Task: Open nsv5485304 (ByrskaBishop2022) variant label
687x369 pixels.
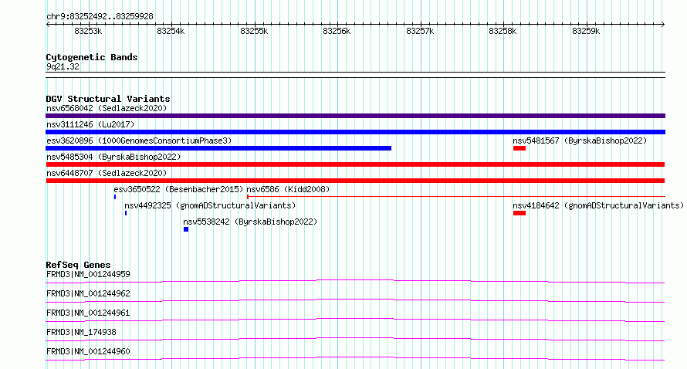Action: 113,157
